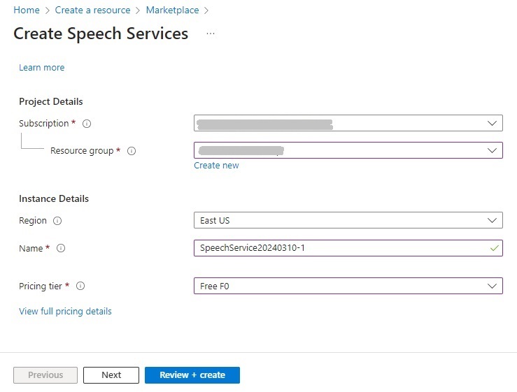This screenshot has width=517, height=392.
Task: Open View full pricing details link
Action: click(x=65, y=312)
